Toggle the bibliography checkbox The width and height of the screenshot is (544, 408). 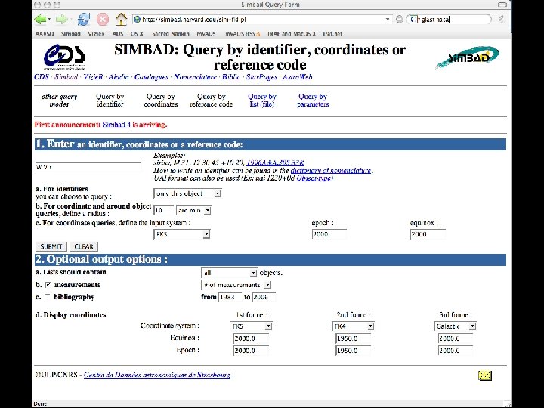(47, 297)
